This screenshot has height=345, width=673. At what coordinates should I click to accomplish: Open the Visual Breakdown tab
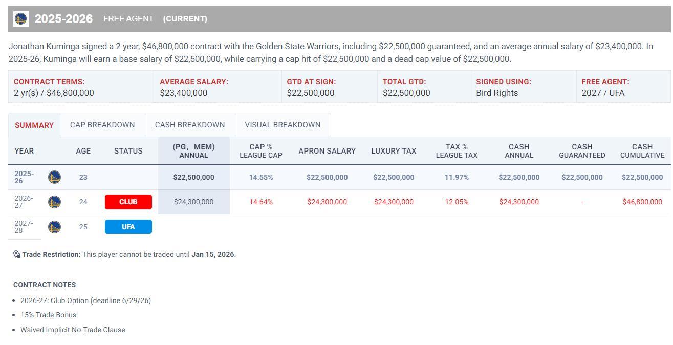point(283,125)
